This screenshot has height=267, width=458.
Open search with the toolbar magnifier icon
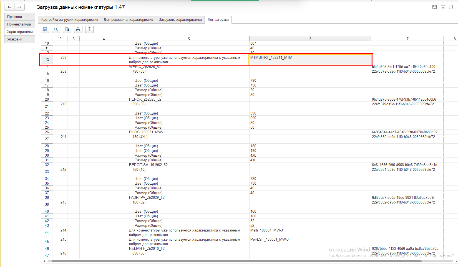(x=56, y=29)
